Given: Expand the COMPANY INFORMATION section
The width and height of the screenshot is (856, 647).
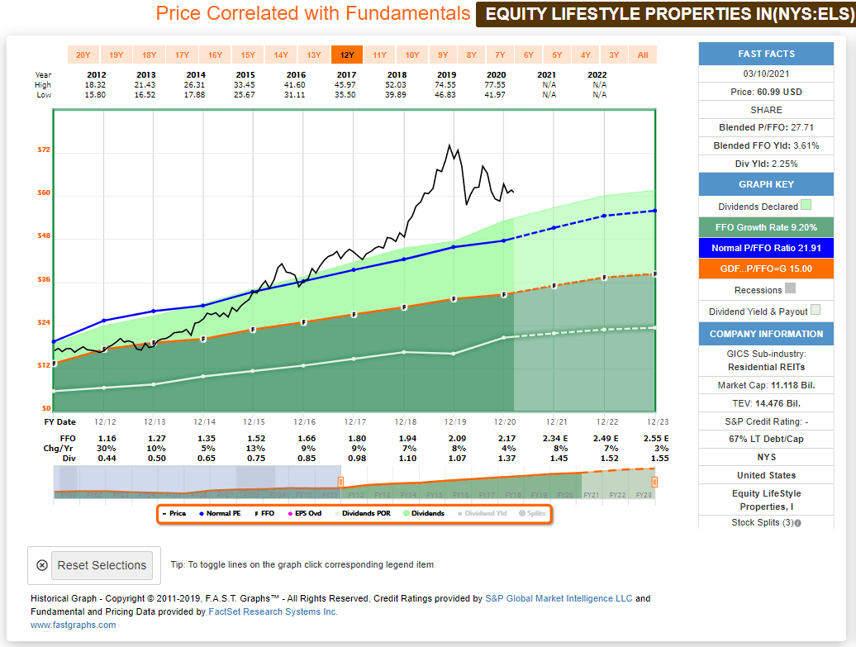Looking at the screenshot, I should pos(766,333).
